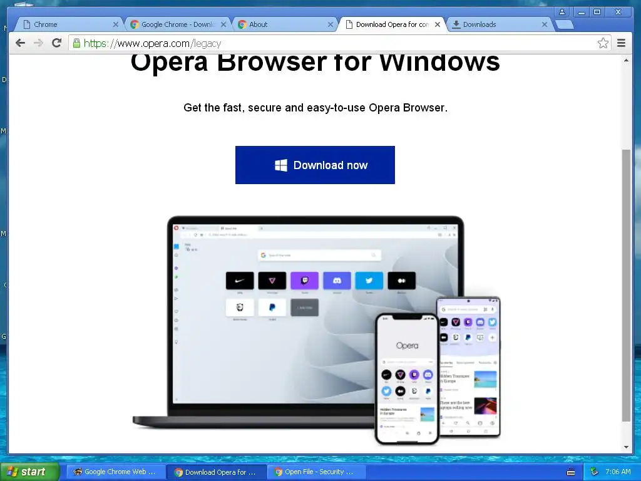The height and width of the screenshot is (481, 641).
Task: Open the Chrome hamburger menu
Action: (621, 43)
